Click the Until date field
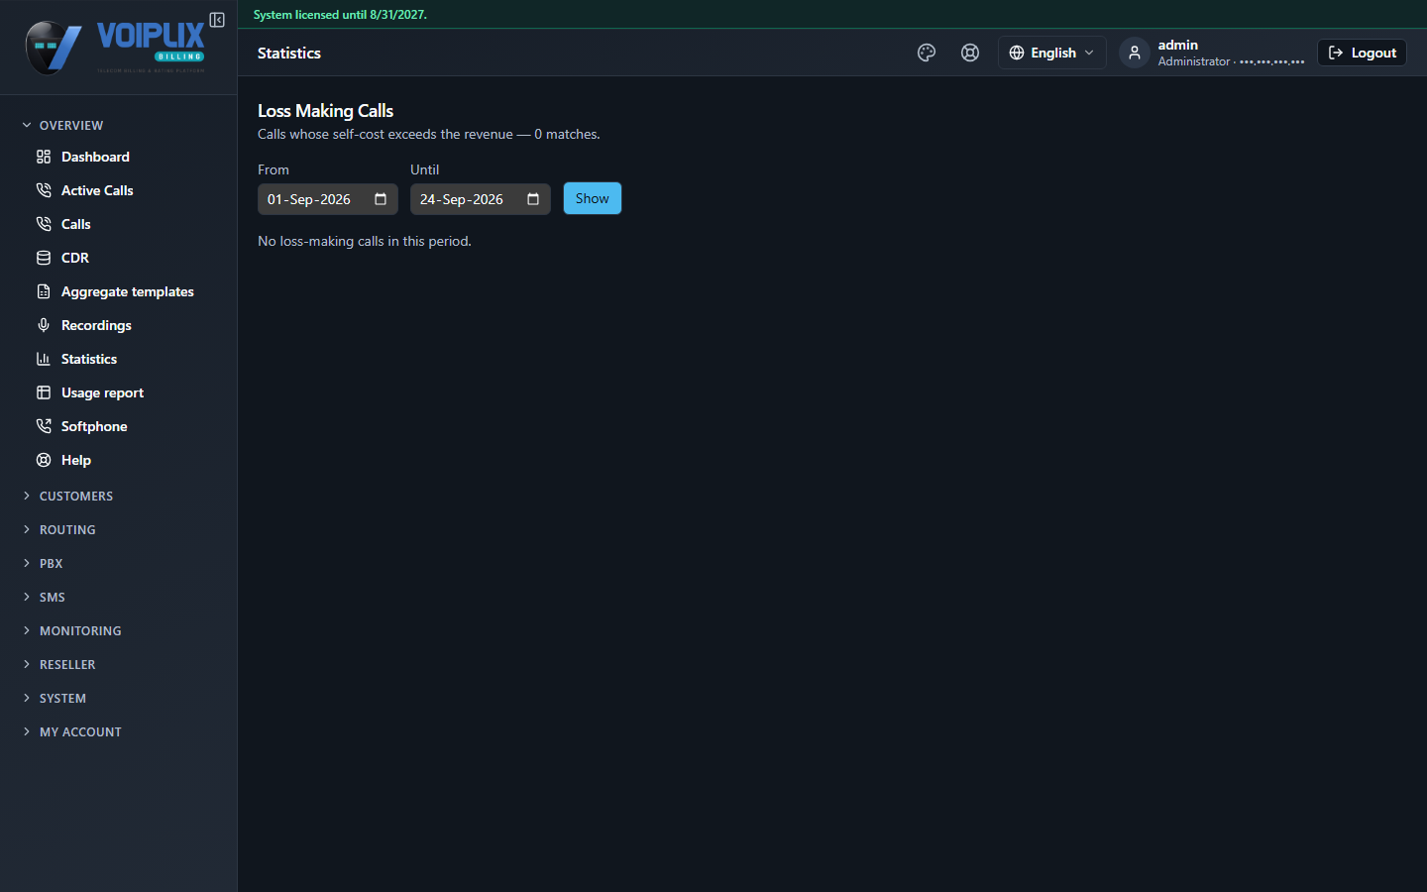This screenshot has width=1427, height=892. pos(481,199)
